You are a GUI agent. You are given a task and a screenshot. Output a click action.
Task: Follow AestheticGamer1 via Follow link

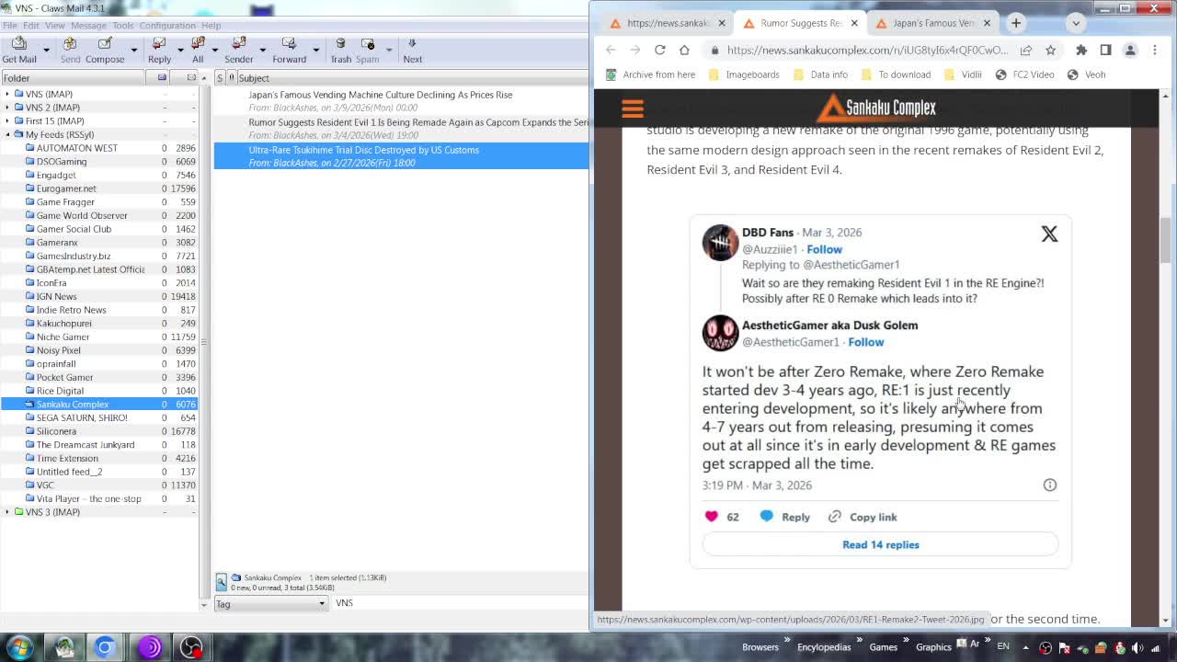click(x=865, y=342)
